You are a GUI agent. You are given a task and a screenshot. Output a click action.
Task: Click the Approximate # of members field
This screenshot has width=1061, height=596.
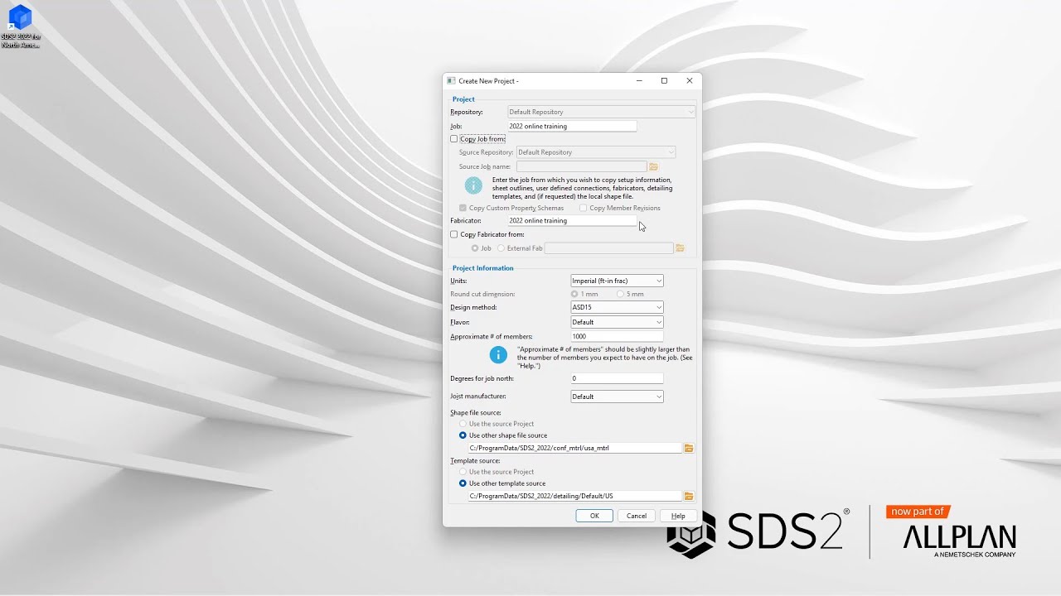pos(617,337)
